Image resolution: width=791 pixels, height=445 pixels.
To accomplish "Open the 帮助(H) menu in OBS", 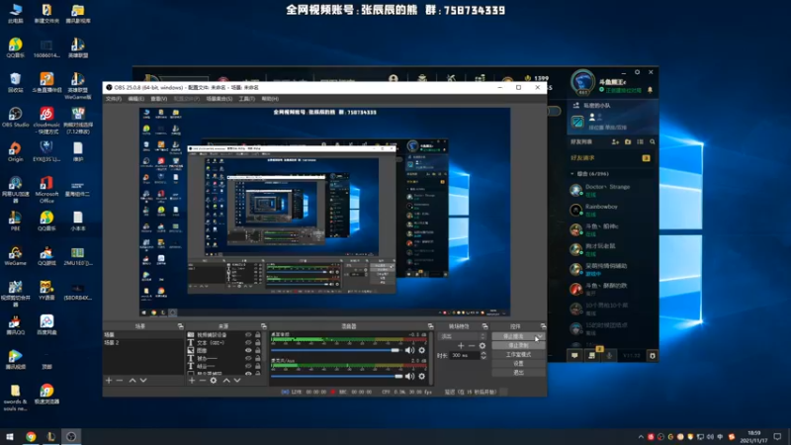I will [x=270, y=99].
